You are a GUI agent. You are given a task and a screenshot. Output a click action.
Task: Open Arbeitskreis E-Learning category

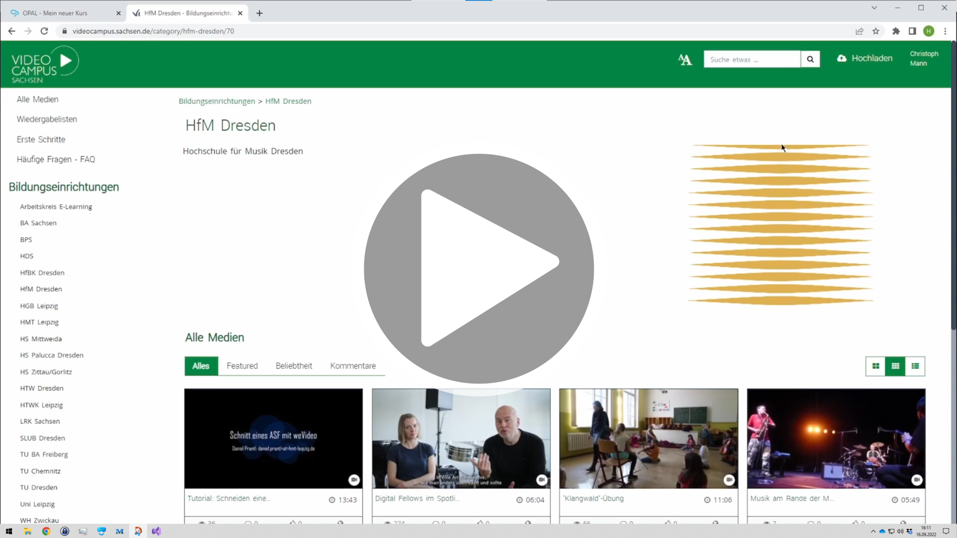click(56, 206)
